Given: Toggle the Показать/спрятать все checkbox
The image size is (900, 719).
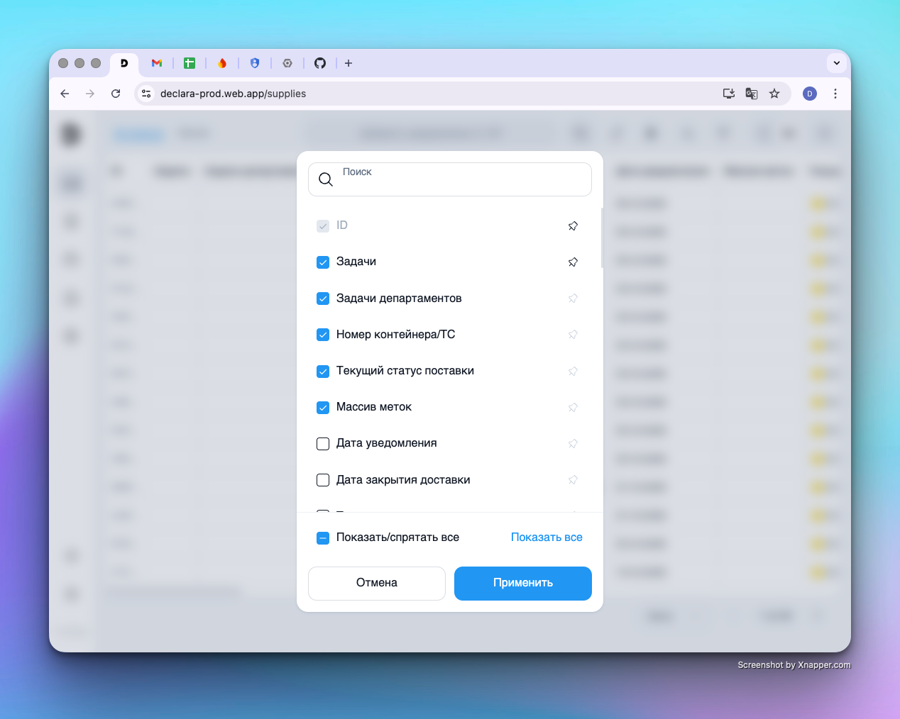Looking at the screenshot, I should 323,537.
